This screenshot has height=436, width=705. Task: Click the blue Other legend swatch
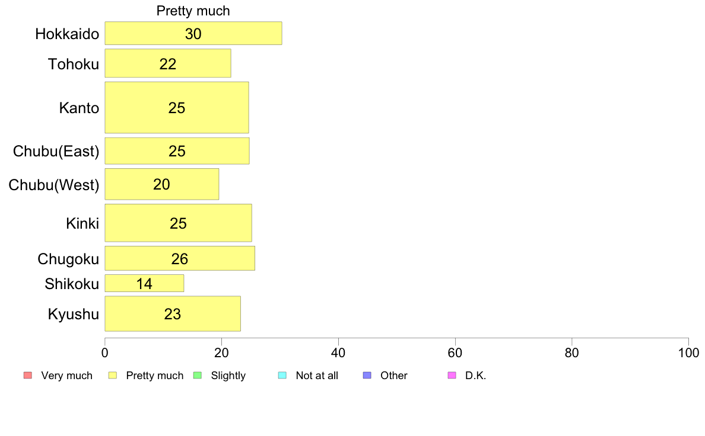pos(367,376)
